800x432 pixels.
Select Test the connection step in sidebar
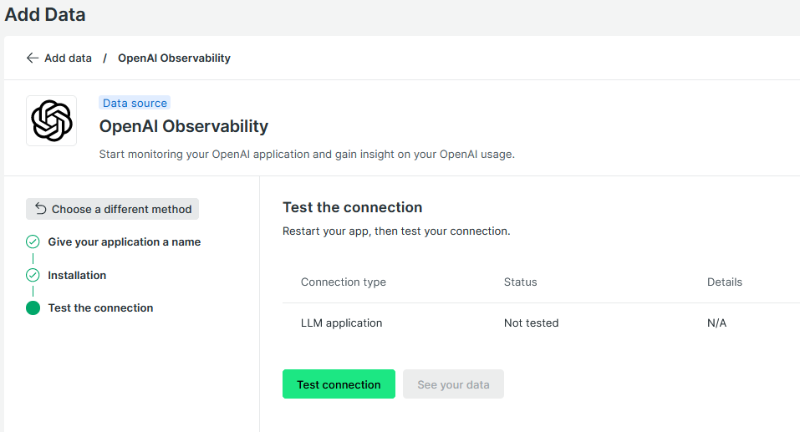tap(100, 308)
